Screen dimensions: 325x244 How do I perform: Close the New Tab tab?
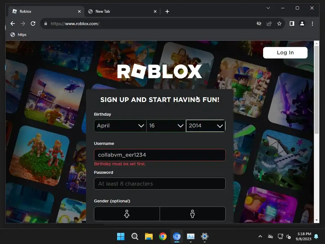155,11
